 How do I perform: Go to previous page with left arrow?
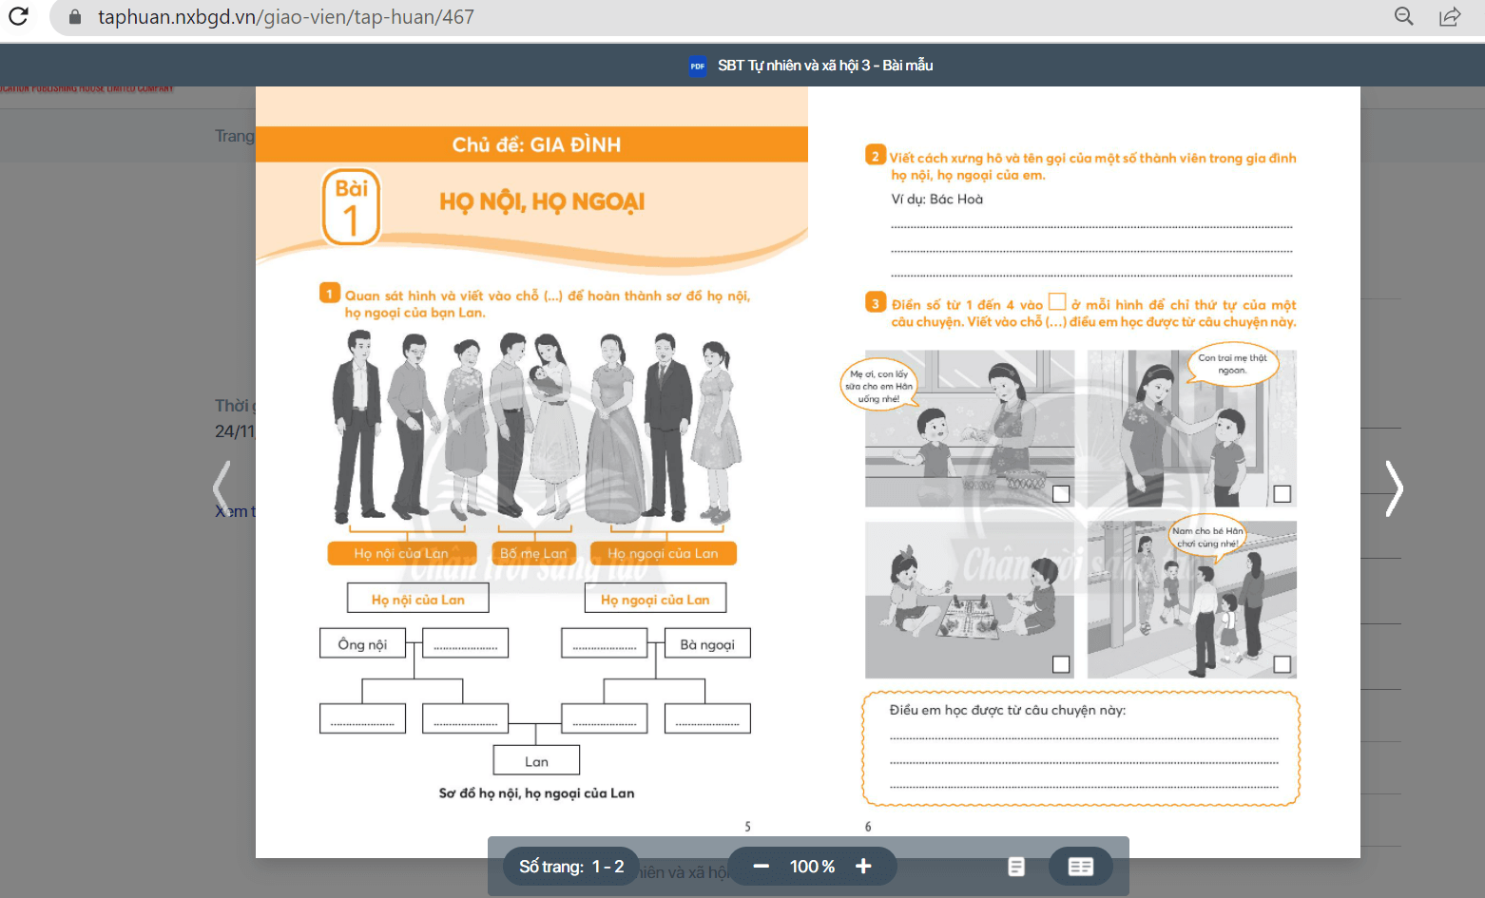coord(221,488)
